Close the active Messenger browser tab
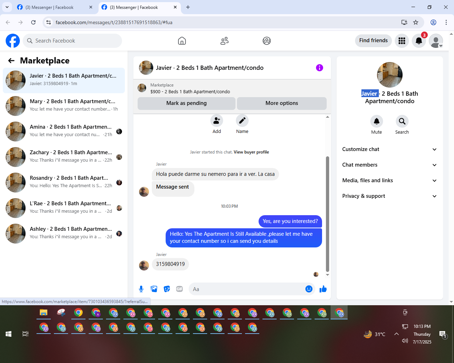The image size is (454, 363). [x=175, y=7]
